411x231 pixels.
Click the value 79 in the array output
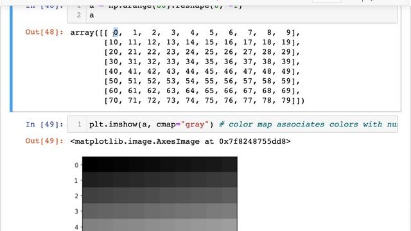point(286,100)
